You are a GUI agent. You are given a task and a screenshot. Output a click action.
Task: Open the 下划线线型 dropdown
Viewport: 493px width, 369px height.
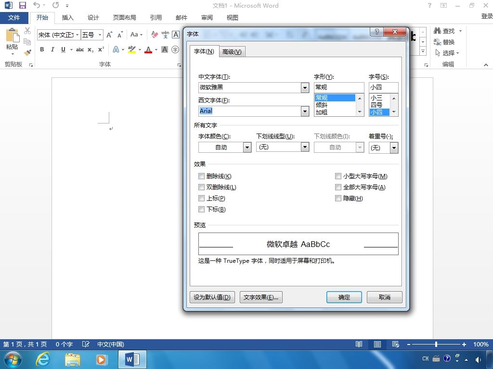click(x=305, y=147)
